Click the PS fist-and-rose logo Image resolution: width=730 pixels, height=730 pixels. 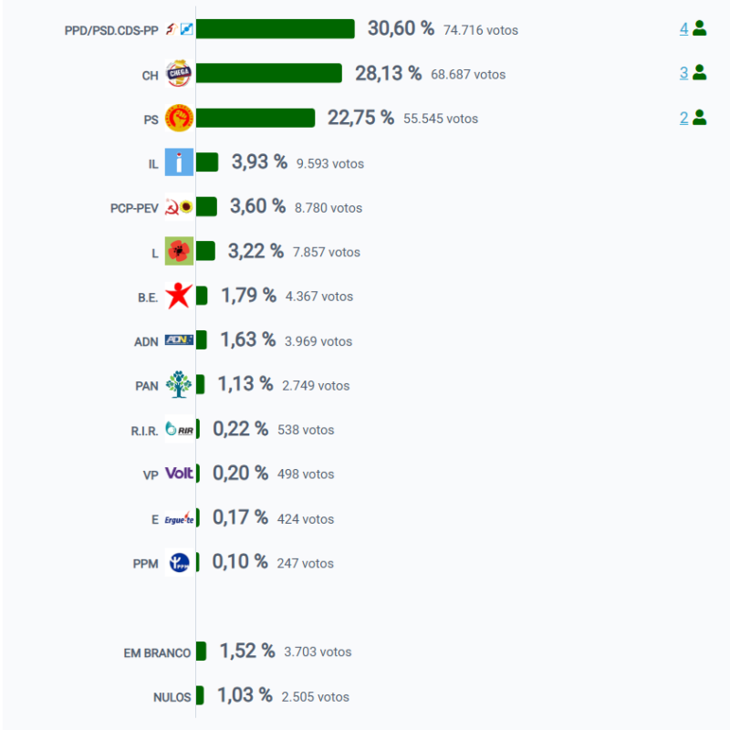coord(179,119)
